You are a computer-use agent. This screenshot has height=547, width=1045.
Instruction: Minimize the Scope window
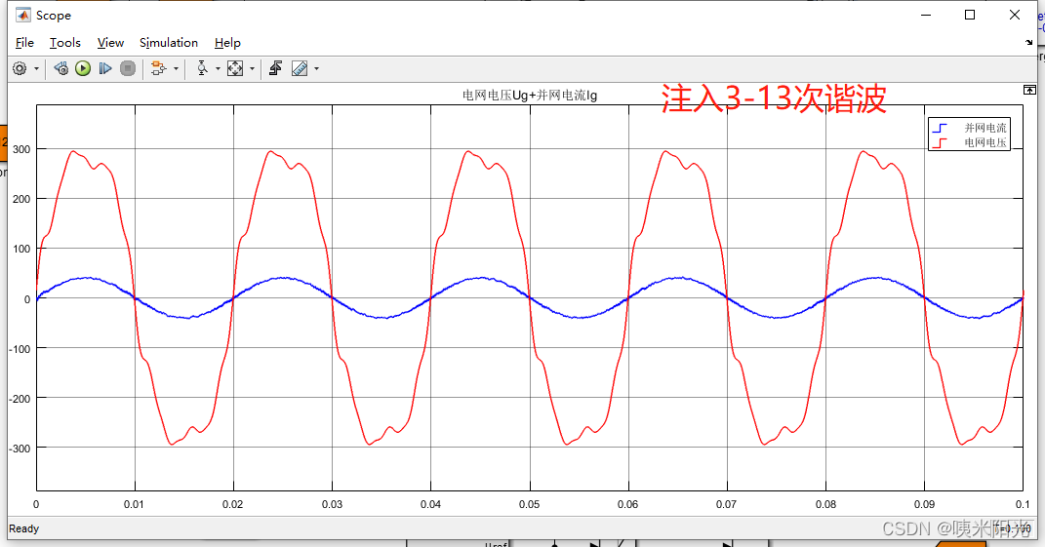click(926, 15)
